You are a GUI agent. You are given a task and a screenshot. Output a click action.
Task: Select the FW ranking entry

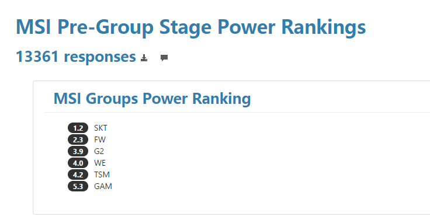[x=100, y=139]
